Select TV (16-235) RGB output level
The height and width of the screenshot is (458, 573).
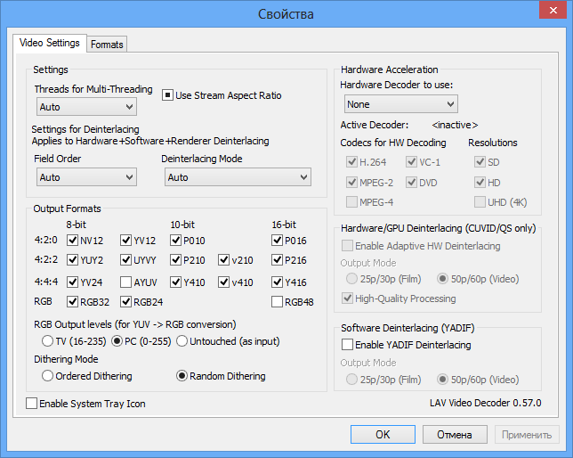coord(47,340)
